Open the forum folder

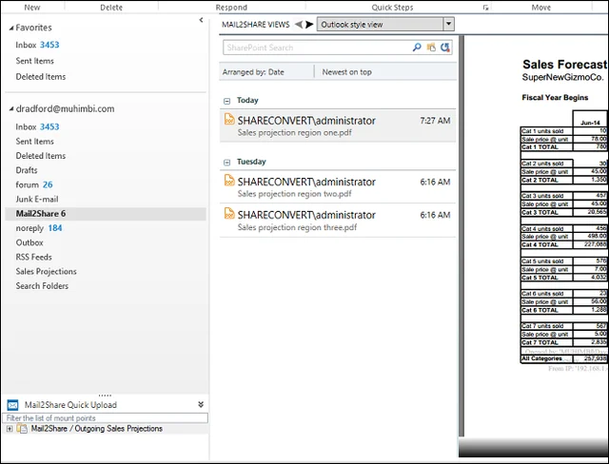pos(34,184)
